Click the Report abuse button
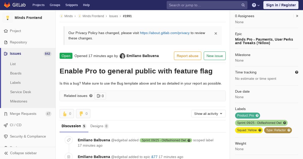This screenshot has width=303, height=159. tap(188, 56)
